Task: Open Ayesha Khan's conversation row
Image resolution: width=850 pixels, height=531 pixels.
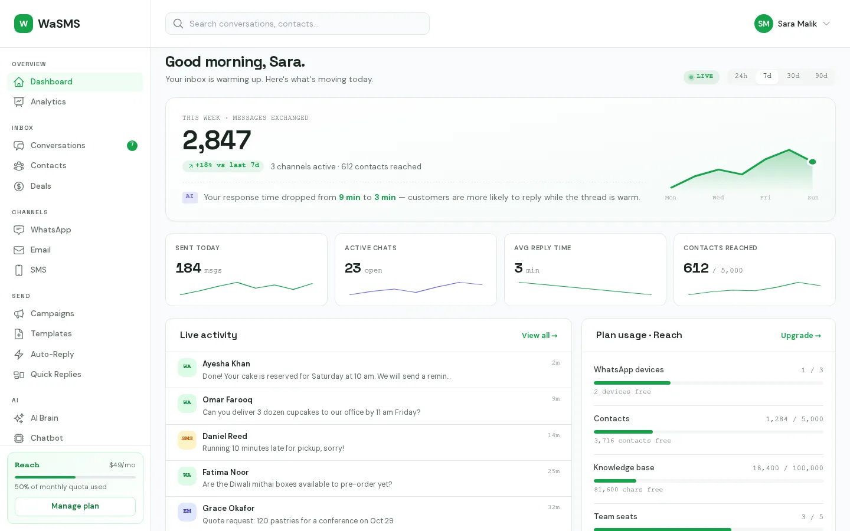Action: [368, 370]
